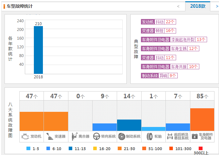Click the clutch (离合器) icon
The width and height of the screenshot is (219, 155).
click(74, 136)
